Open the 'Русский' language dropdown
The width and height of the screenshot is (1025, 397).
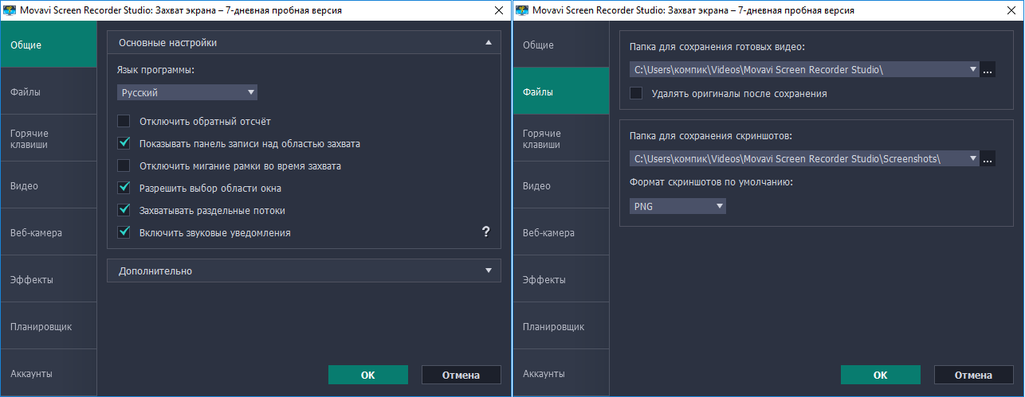187,93
